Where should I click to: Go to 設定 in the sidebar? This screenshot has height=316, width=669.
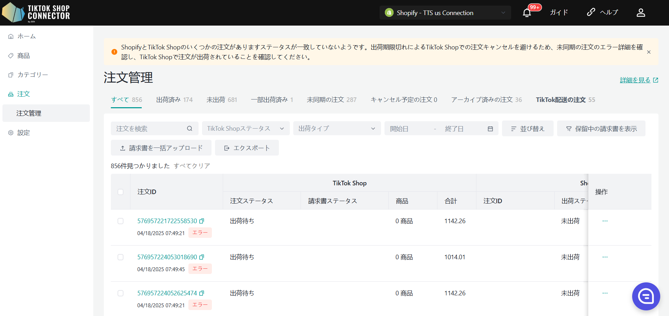pyautogui.click(x=24, y=133)
